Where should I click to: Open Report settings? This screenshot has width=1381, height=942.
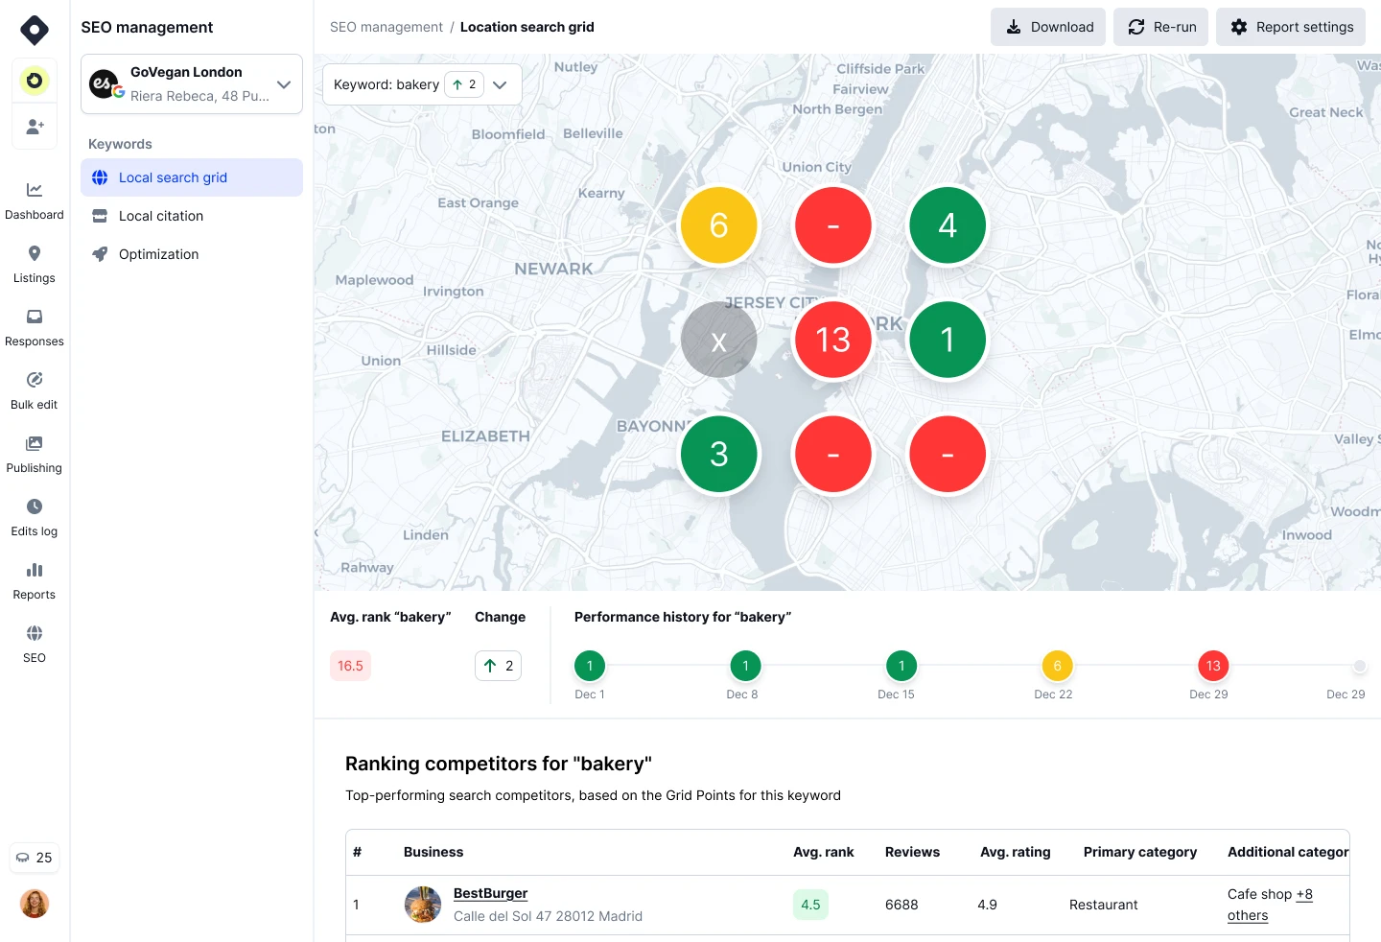pyautogui.click(x=1291, y=27)
